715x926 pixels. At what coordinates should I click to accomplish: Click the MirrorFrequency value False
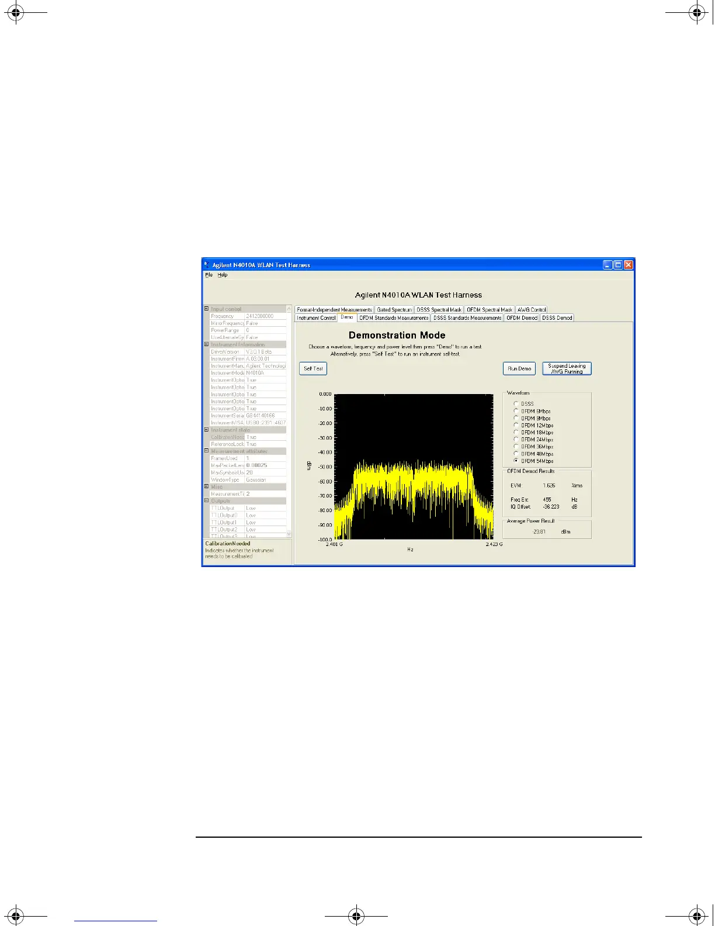(x=265, y=323)
